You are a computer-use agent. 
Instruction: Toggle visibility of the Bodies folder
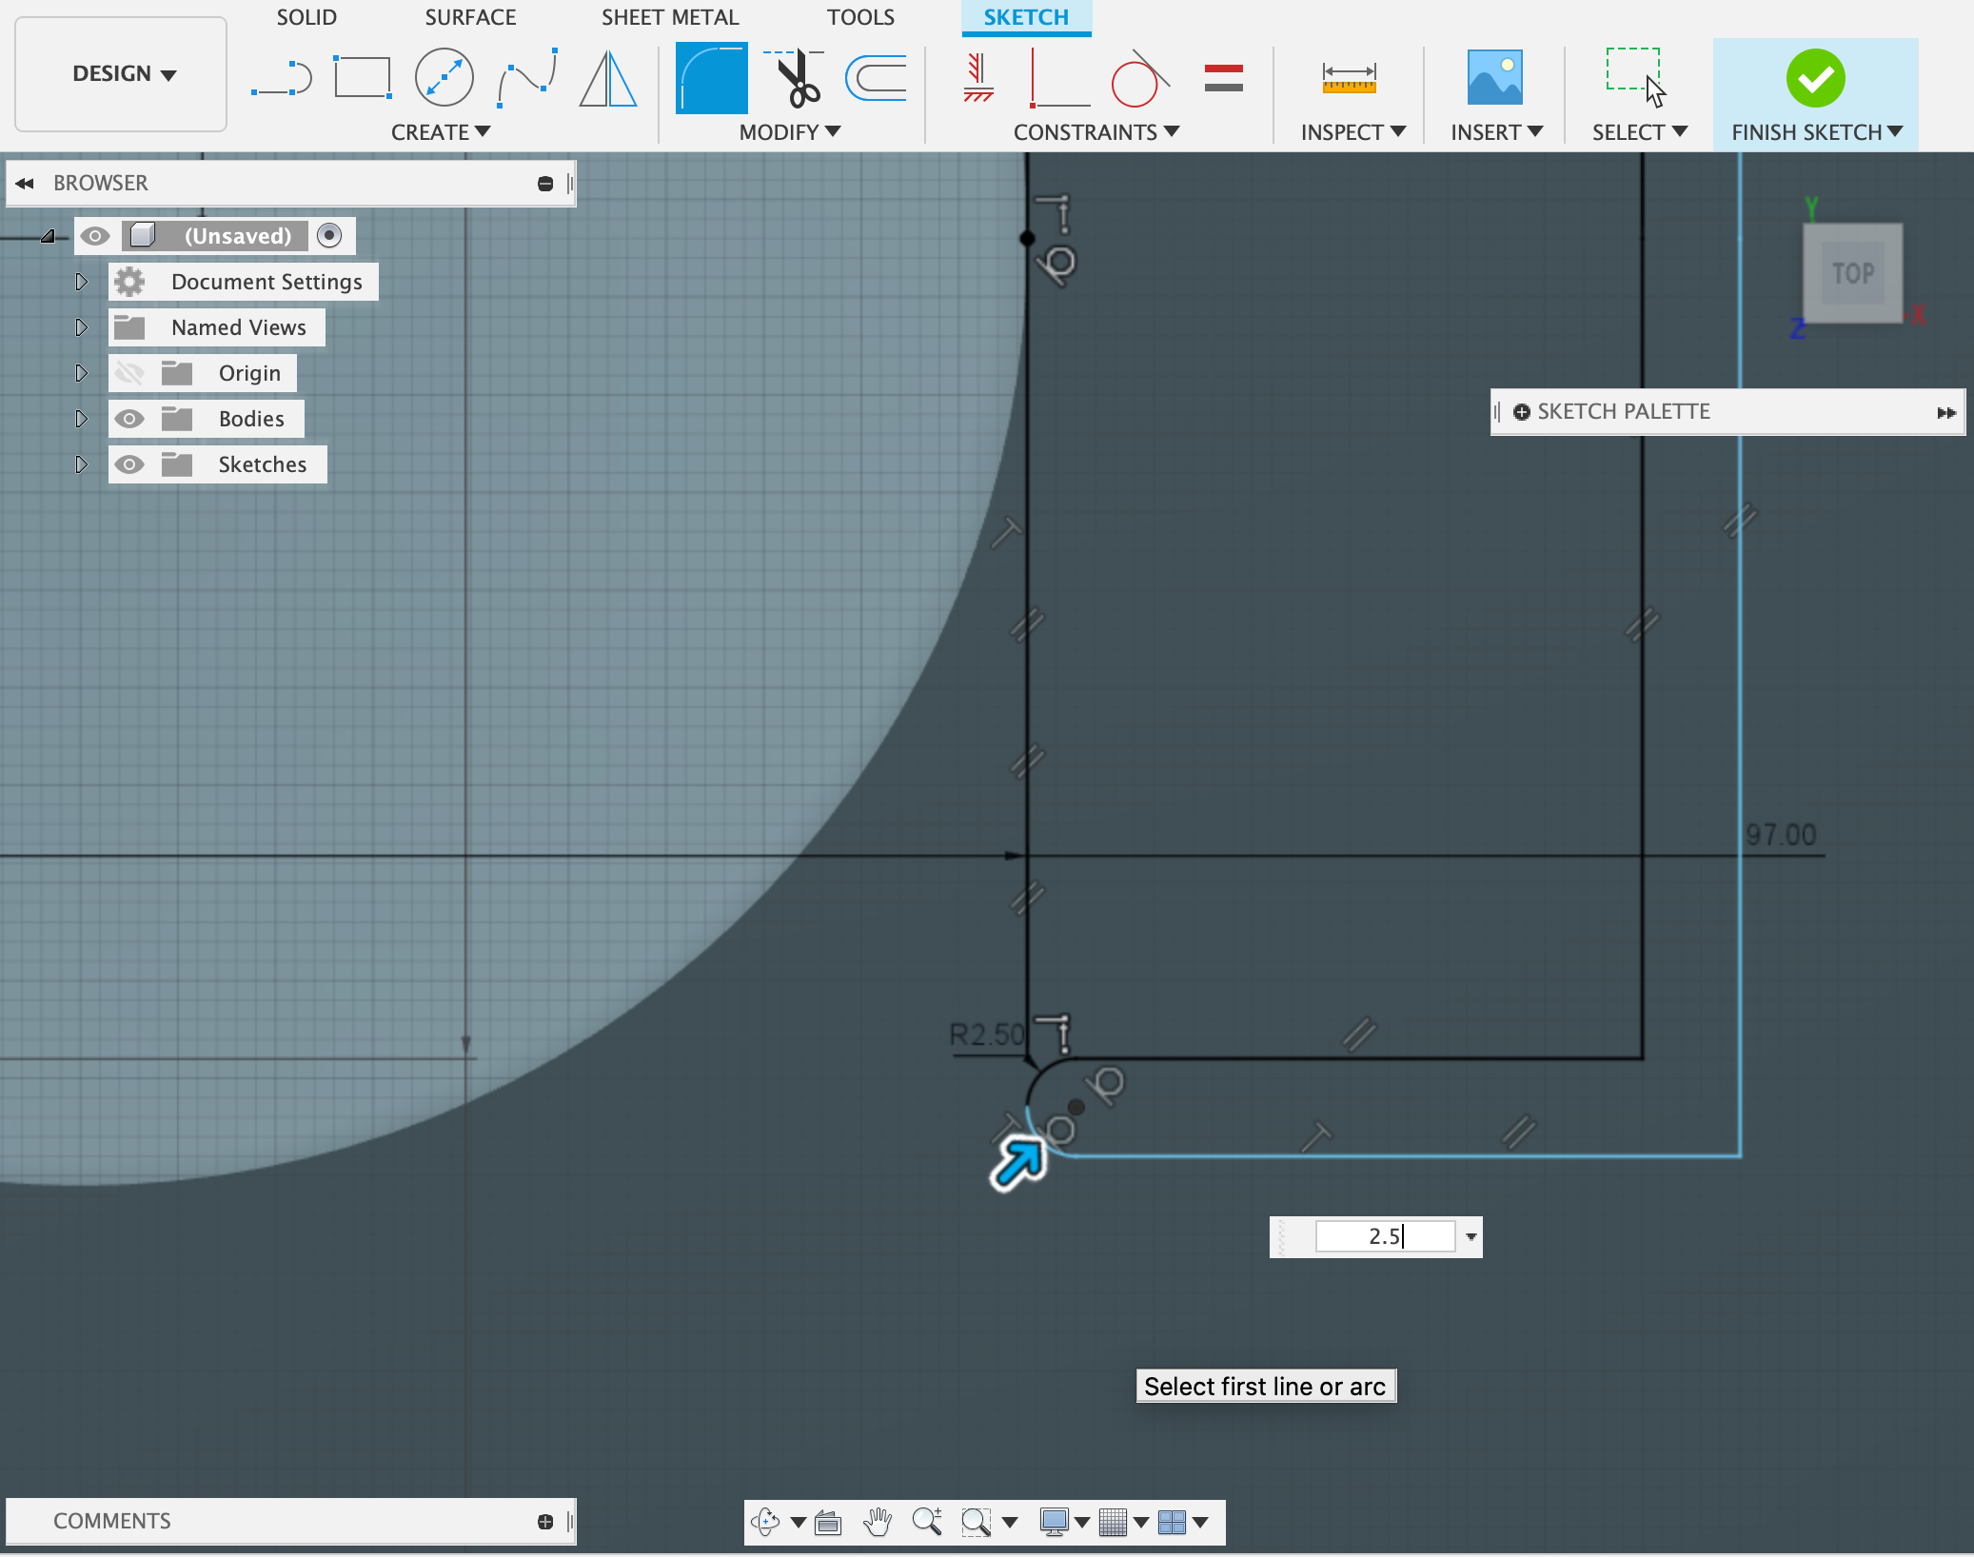click(130, 418)
